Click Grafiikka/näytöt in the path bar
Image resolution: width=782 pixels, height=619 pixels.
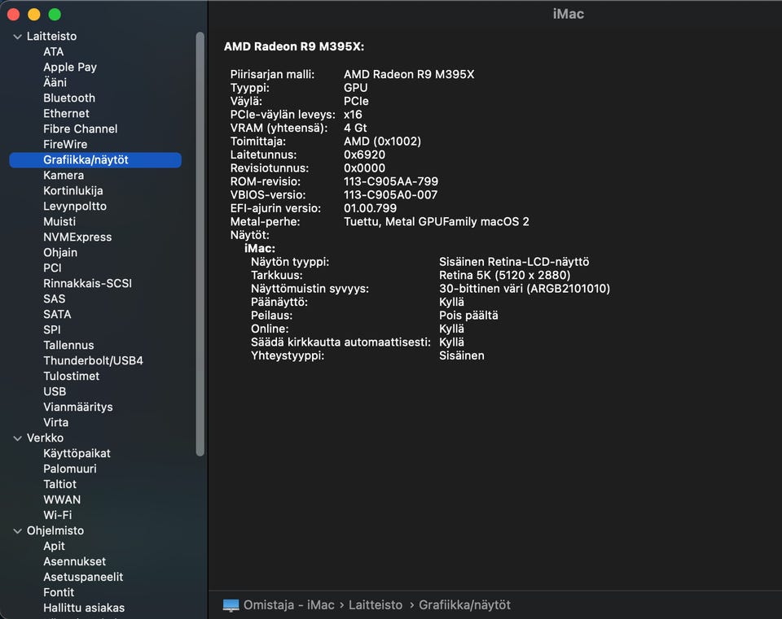(x=464, y=605)
